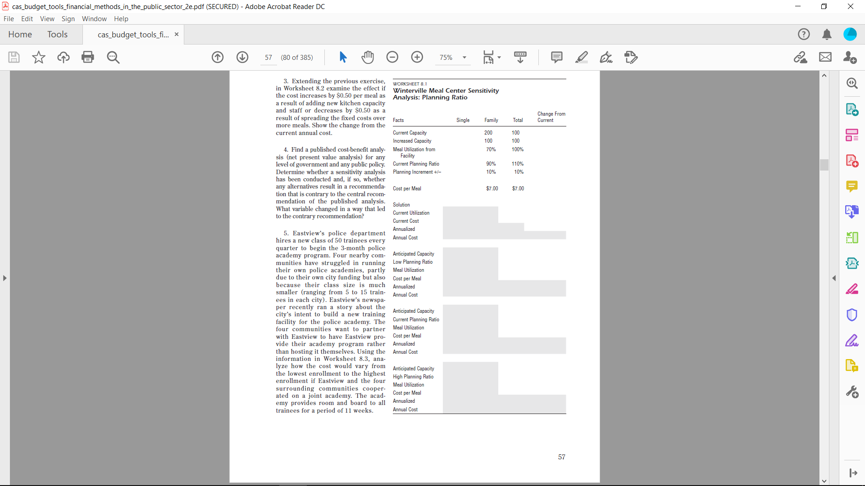The image size is (865, 486).
Task: Open the Help question mark icon
Action: tap(804, 34)
